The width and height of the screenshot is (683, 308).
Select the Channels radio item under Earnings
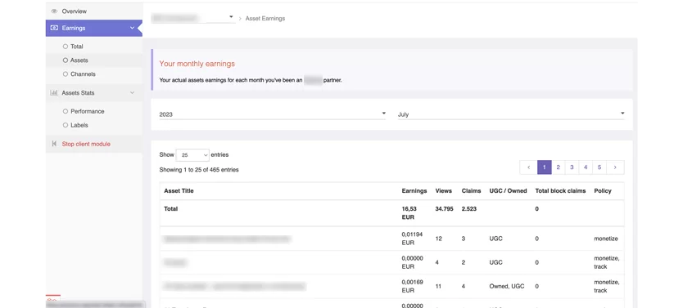79,74
